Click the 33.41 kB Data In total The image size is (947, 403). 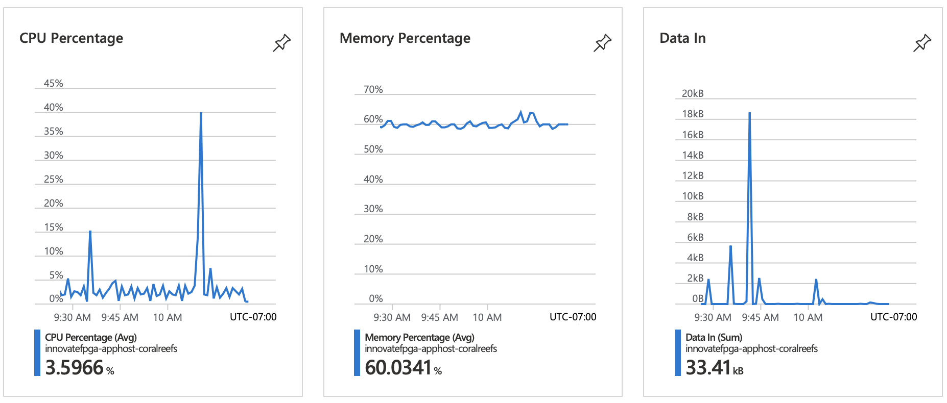714,368
